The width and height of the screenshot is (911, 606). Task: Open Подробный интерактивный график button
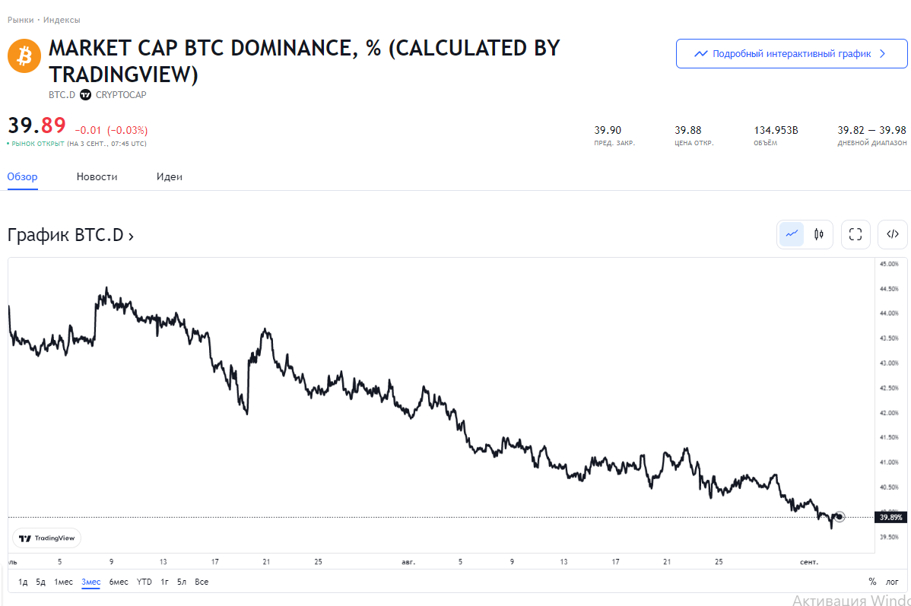coord(792,53)
